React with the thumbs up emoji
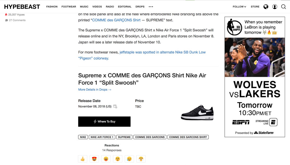Image resolution: width=290 pixels, height=165 pixels. click(83, 159)
